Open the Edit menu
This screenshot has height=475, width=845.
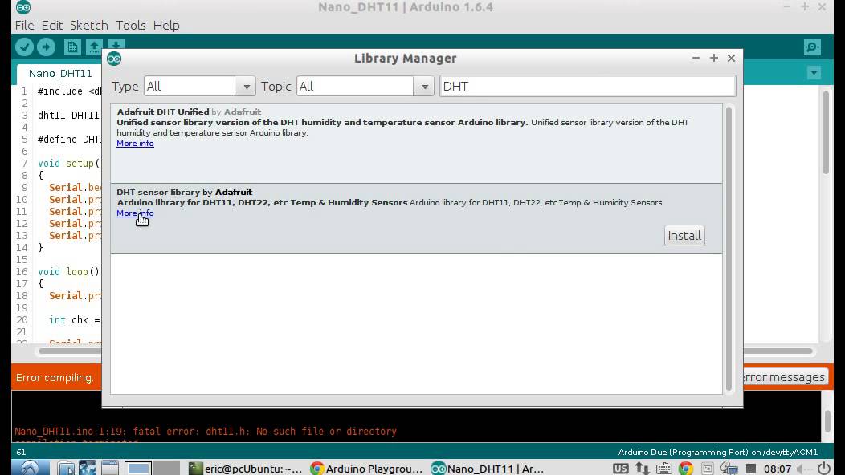tap(51, 26)
